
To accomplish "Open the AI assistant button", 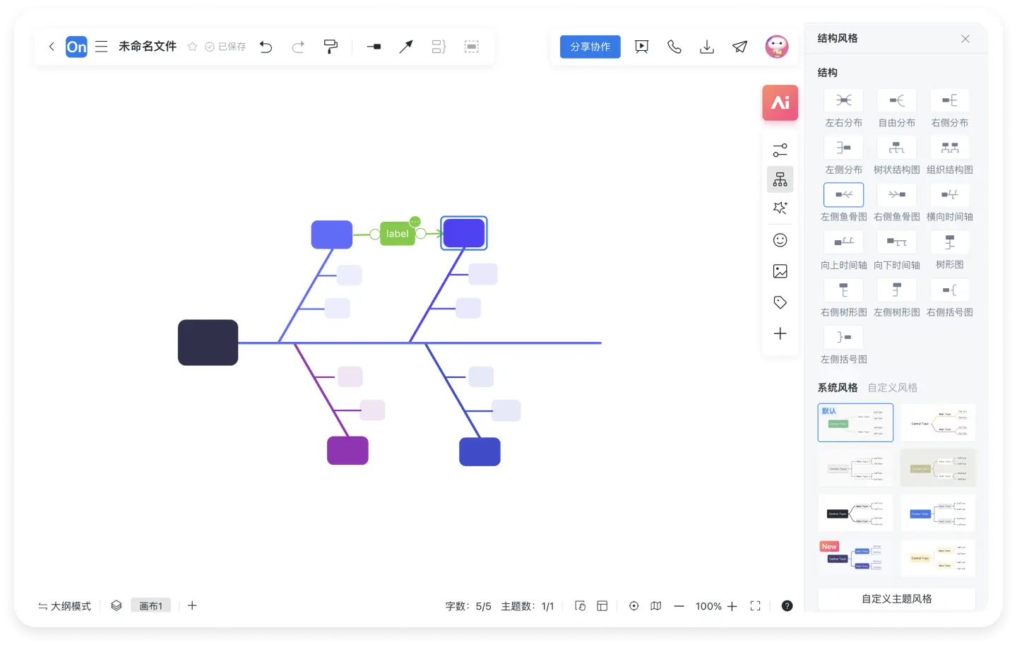I will [780, 103].
